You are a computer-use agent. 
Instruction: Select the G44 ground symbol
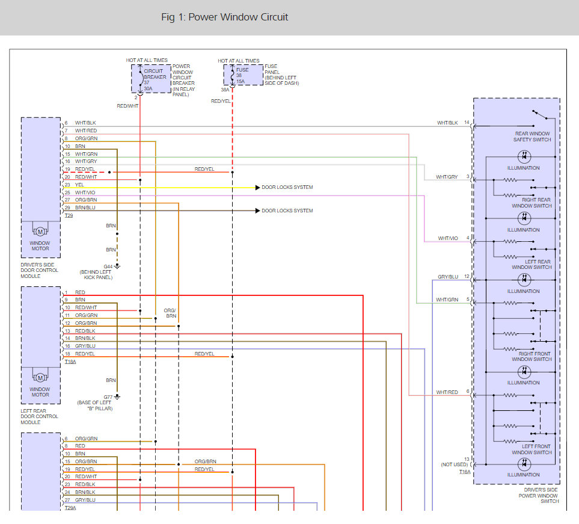117,266
